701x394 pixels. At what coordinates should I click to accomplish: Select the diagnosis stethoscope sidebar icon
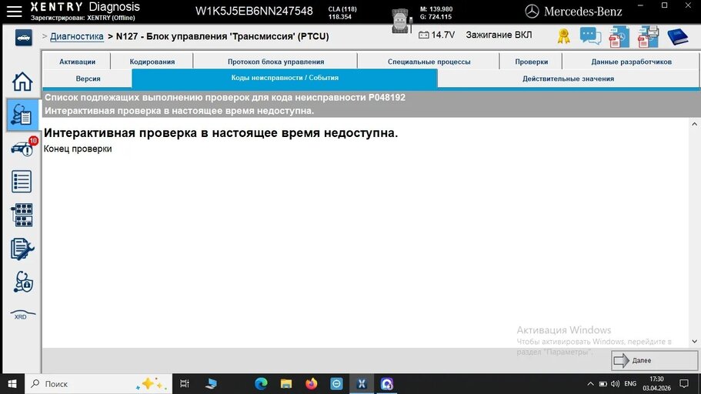click(x=22, y=115)
